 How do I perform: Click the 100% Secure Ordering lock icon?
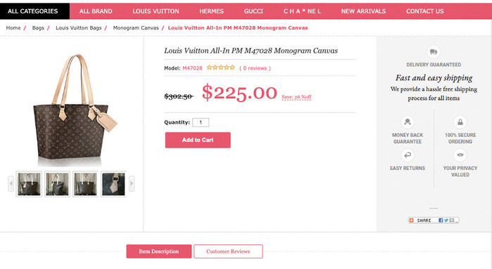(x=460, y=122)
